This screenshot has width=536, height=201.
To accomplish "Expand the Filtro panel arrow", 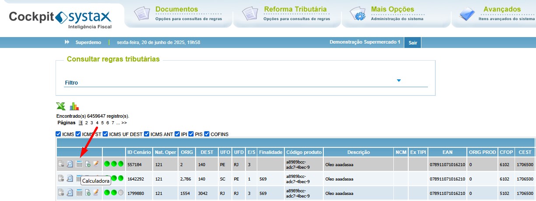I will [x=399, y=81].
